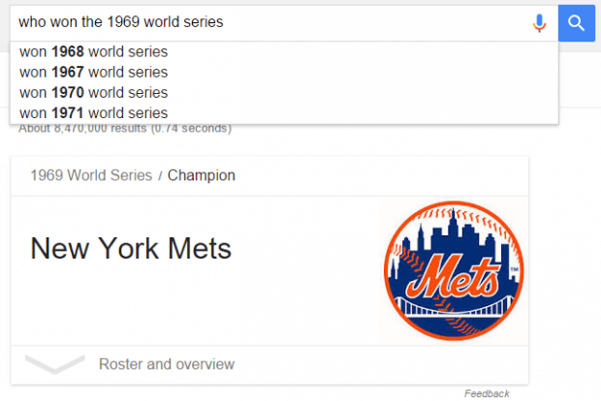Open the '1969 World Series' breadcrumb link
601x401 pixels.
[x=91, y=175]
